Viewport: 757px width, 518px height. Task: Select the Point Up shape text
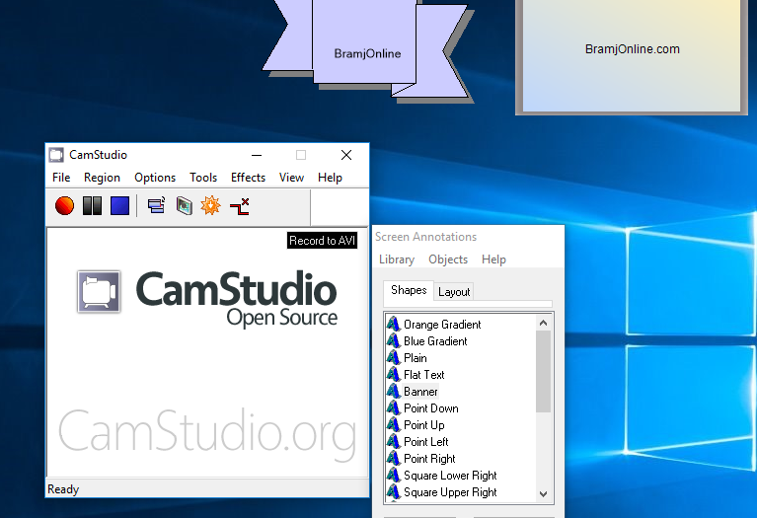tap(423, 425)
